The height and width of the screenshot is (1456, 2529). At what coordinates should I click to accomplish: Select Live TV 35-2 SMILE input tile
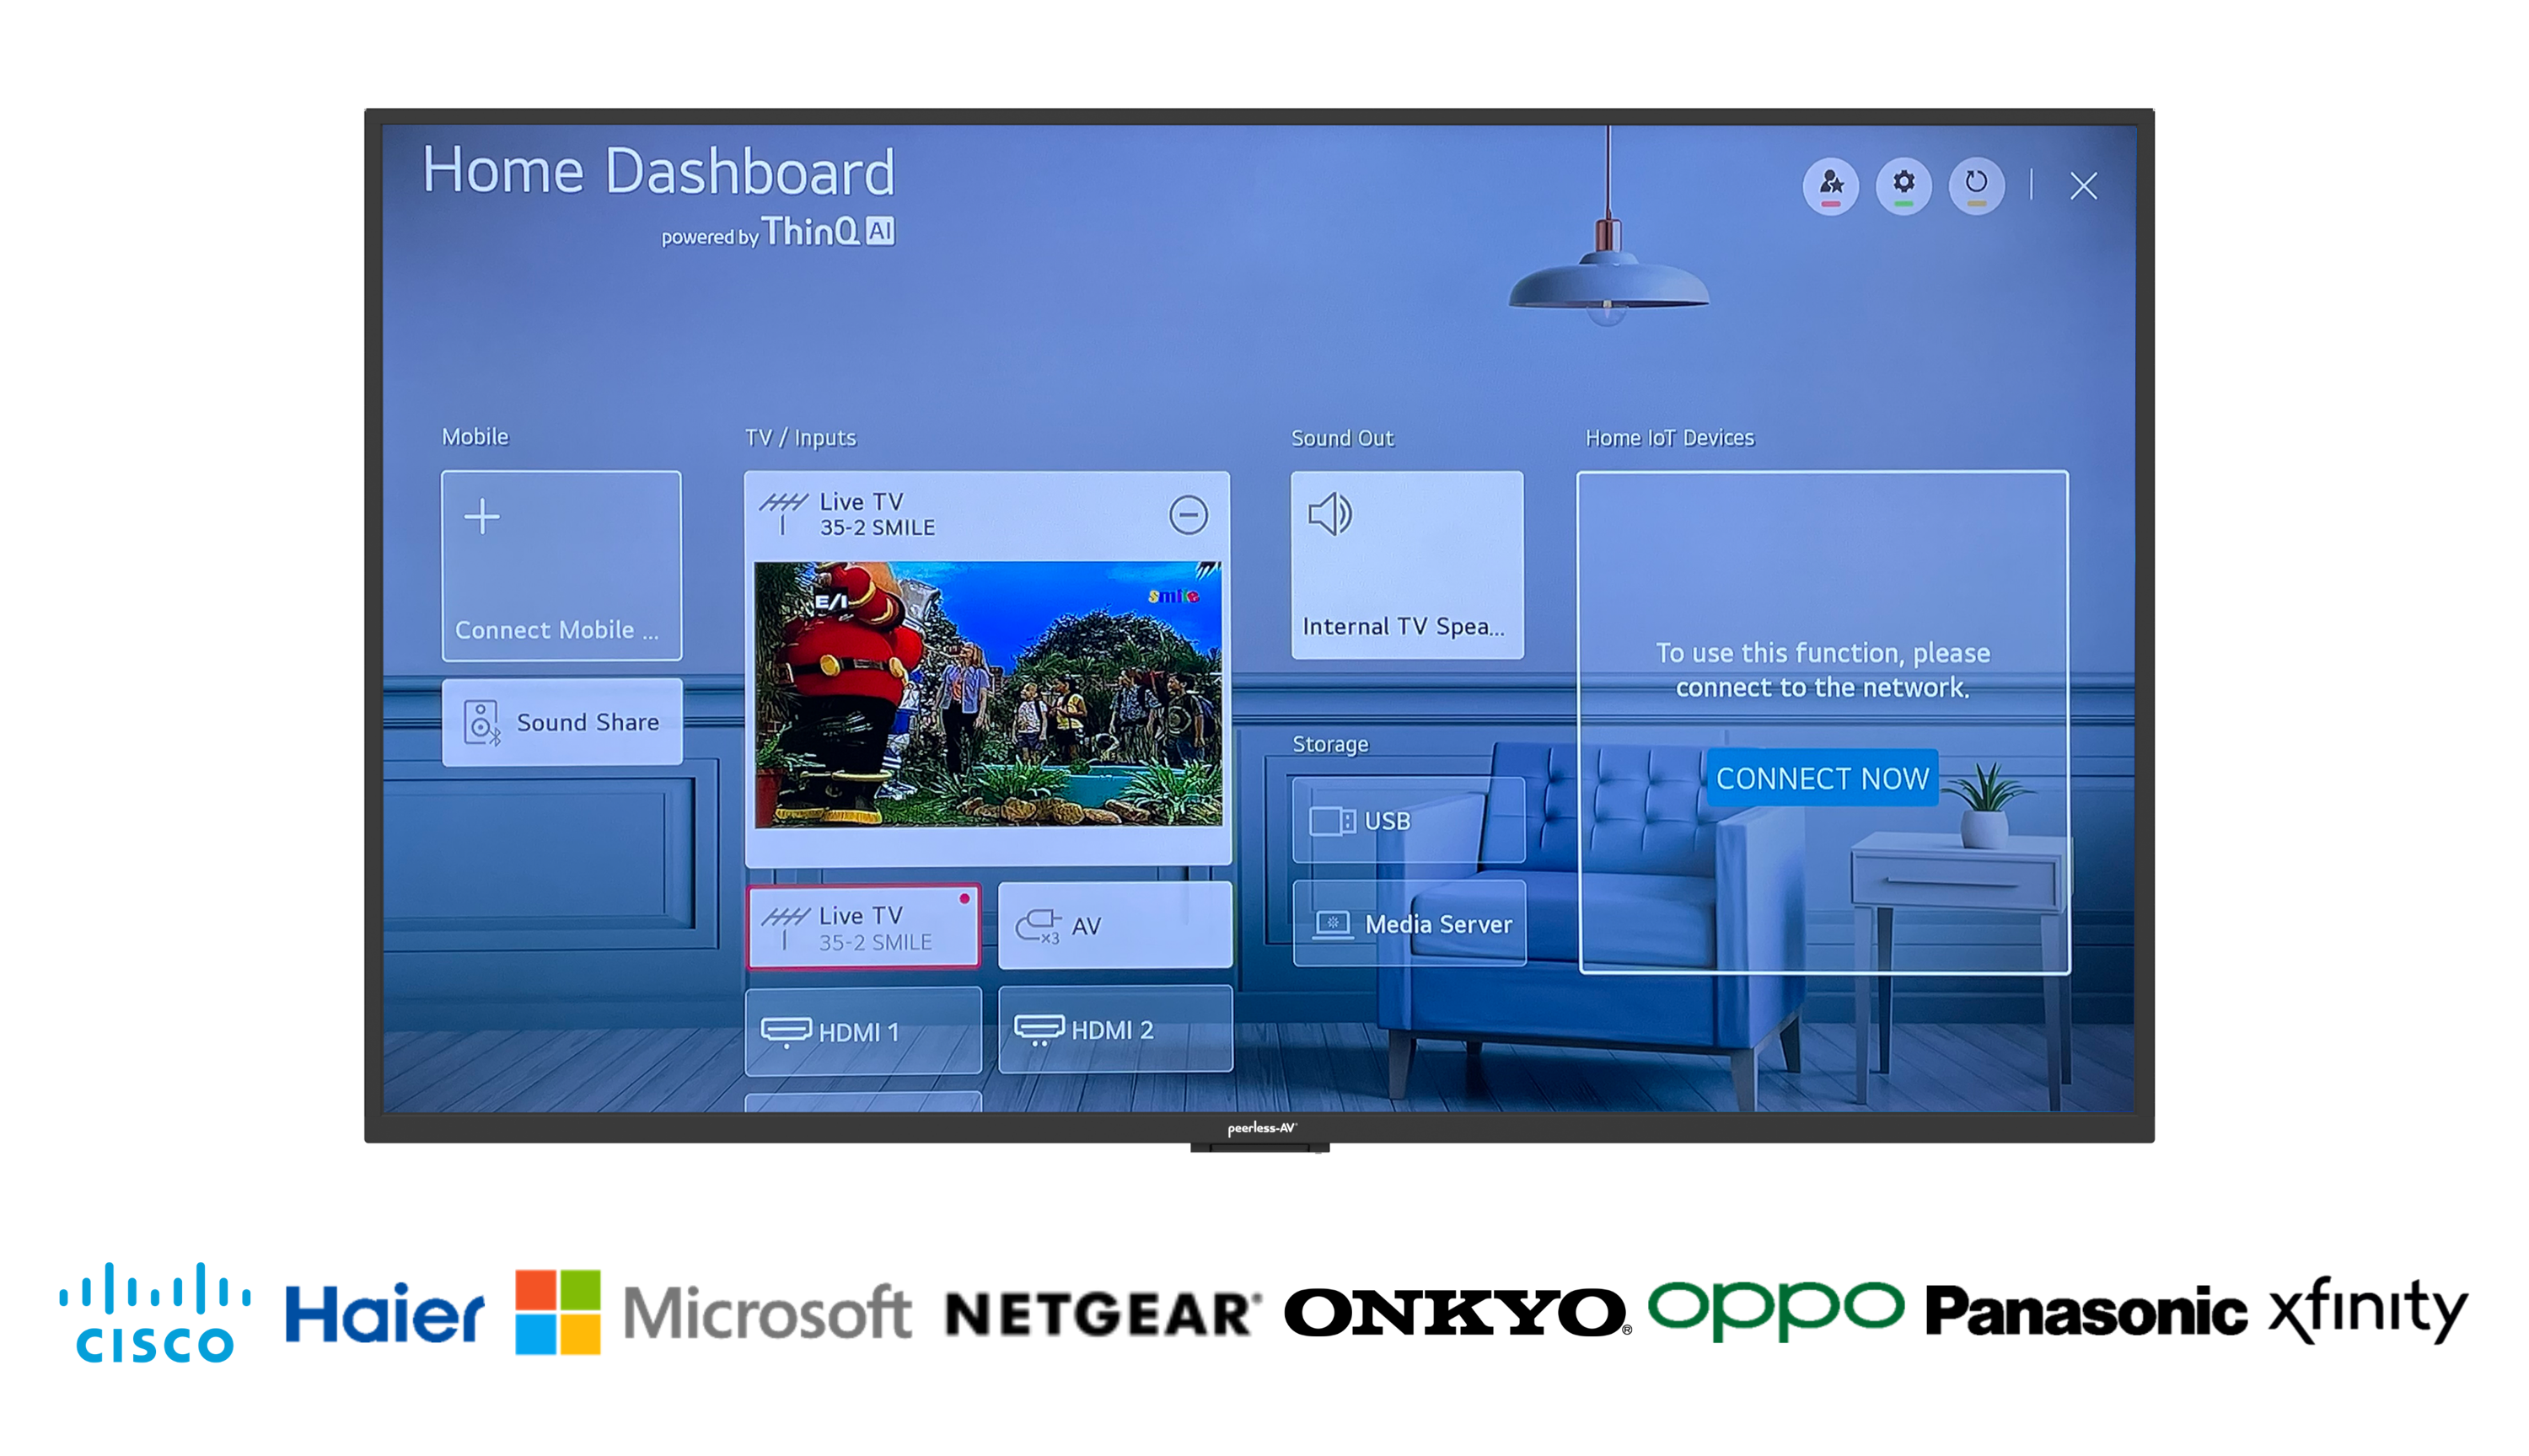tap(863, 927)
